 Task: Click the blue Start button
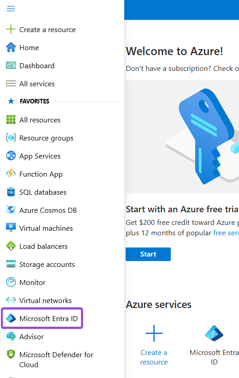[148, 254]
